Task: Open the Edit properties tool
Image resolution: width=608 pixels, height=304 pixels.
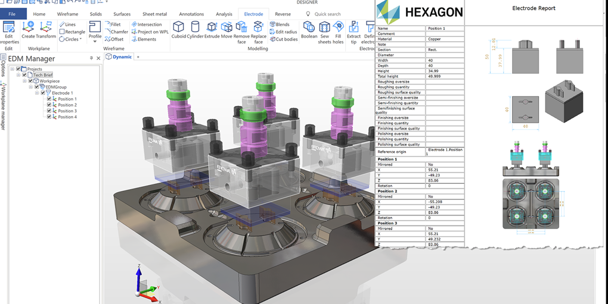Action: [8, 33]
